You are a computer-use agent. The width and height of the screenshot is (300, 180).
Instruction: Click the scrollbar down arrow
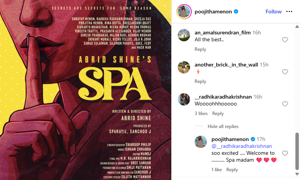pos(297,174)
